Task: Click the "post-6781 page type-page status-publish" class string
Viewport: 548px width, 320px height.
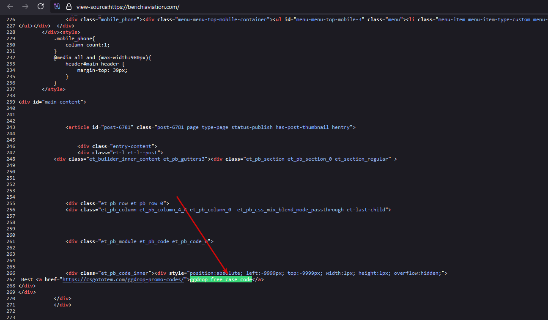Action: [x=214, y=127]
